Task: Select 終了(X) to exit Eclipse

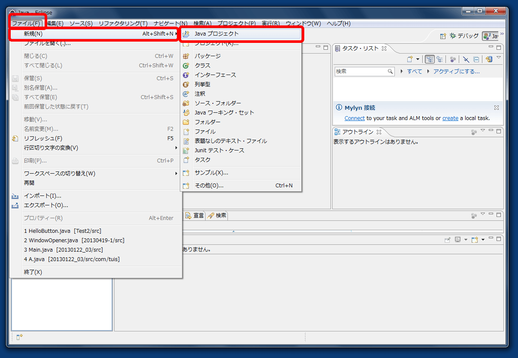Action: click(x=95, y=272)
